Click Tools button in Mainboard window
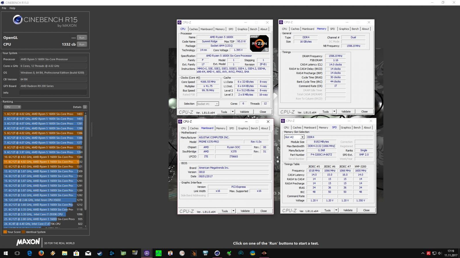The height and width of the screenshot is (258, 460). 225,211
